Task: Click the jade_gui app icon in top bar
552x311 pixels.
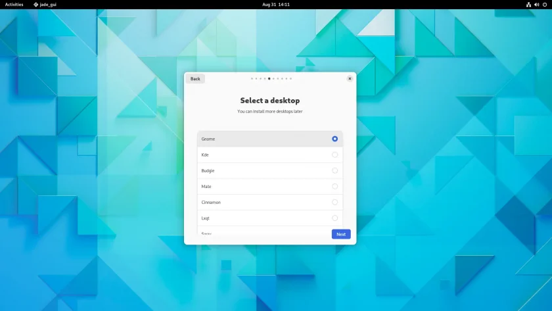Action: click(35, 5)
